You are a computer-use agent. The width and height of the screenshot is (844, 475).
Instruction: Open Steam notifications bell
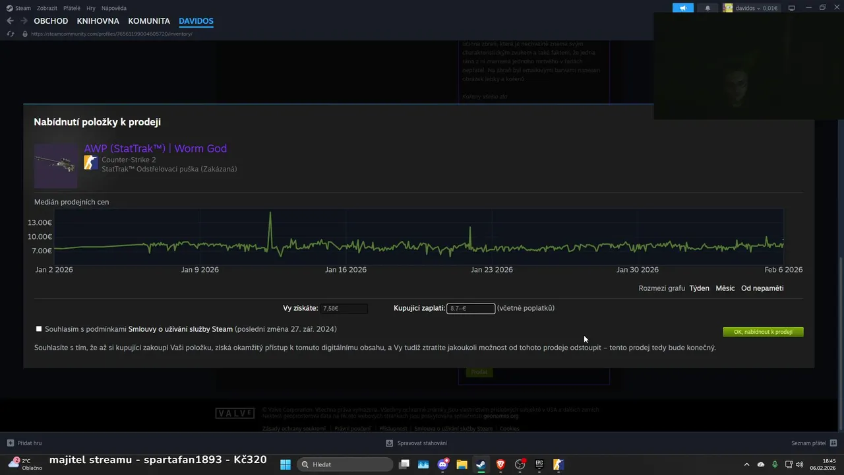click(708, 8)
